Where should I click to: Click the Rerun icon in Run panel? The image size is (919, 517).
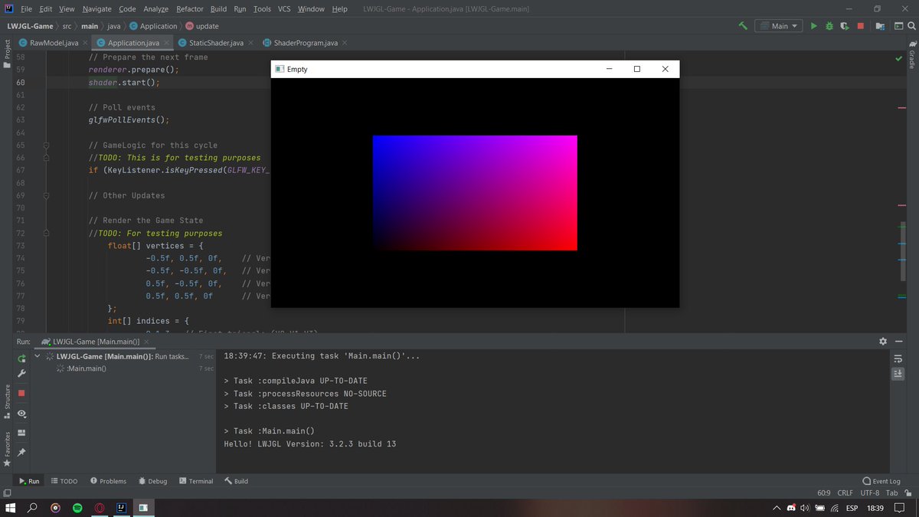click(x=21, y=358)
